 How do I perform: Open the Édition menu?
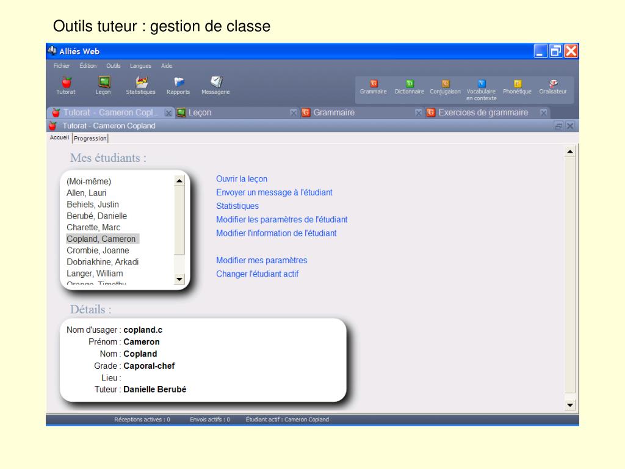point(88,66)
